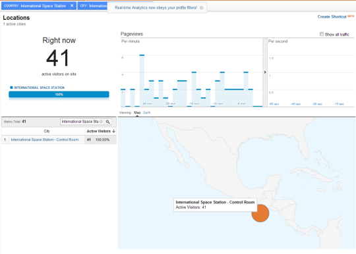Click the search magnifier button
Screen dimensions: 356x254
[108, 122]
